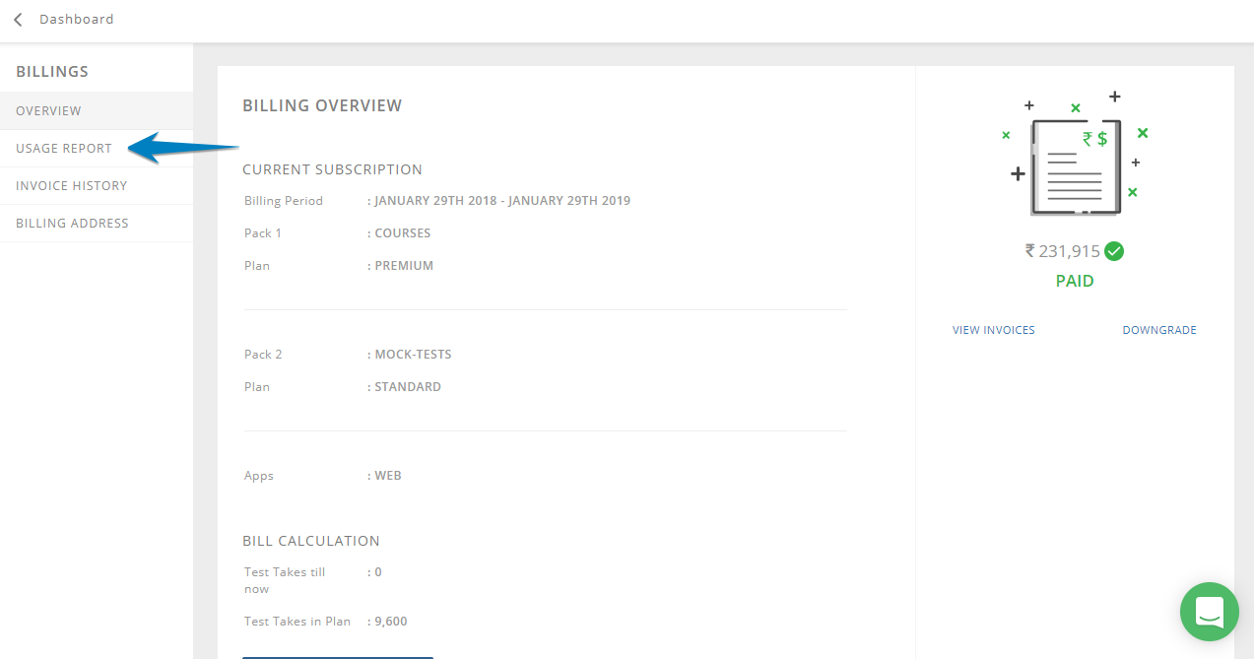The image size is (1254, 659).
Task: Click the billing period date range
Action: (x=502, y=201)
